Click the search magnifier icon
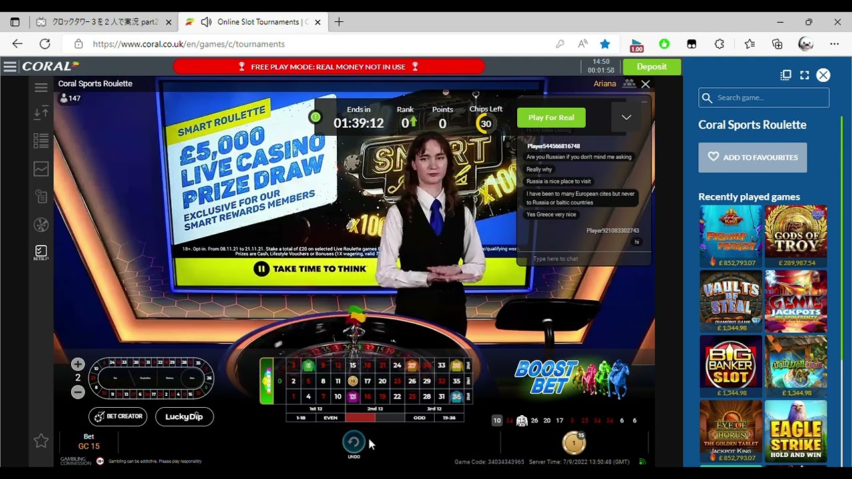Screen dimensions: 852x479 tap(707, 98)
